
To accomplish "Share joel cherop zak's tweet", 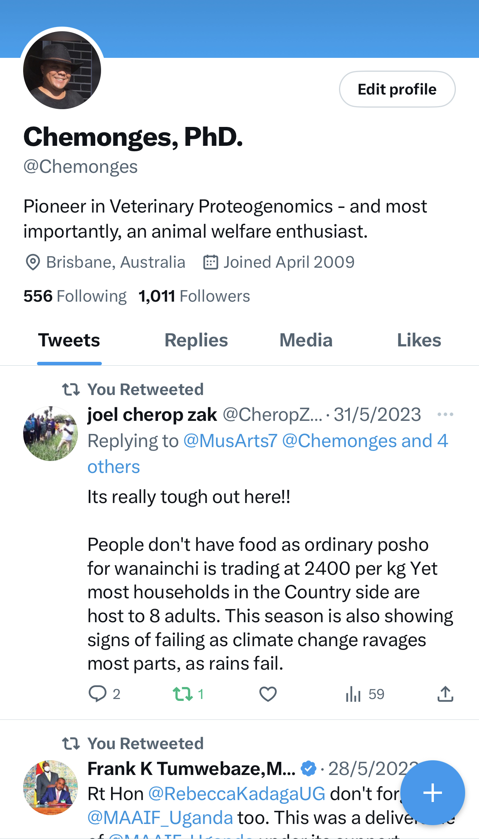I will pyautogui.click(x=445, y=694).
